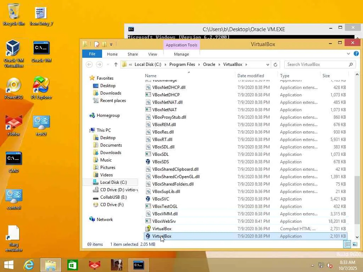Select the PE Explorer desktop shortcut

pos(41,88)
